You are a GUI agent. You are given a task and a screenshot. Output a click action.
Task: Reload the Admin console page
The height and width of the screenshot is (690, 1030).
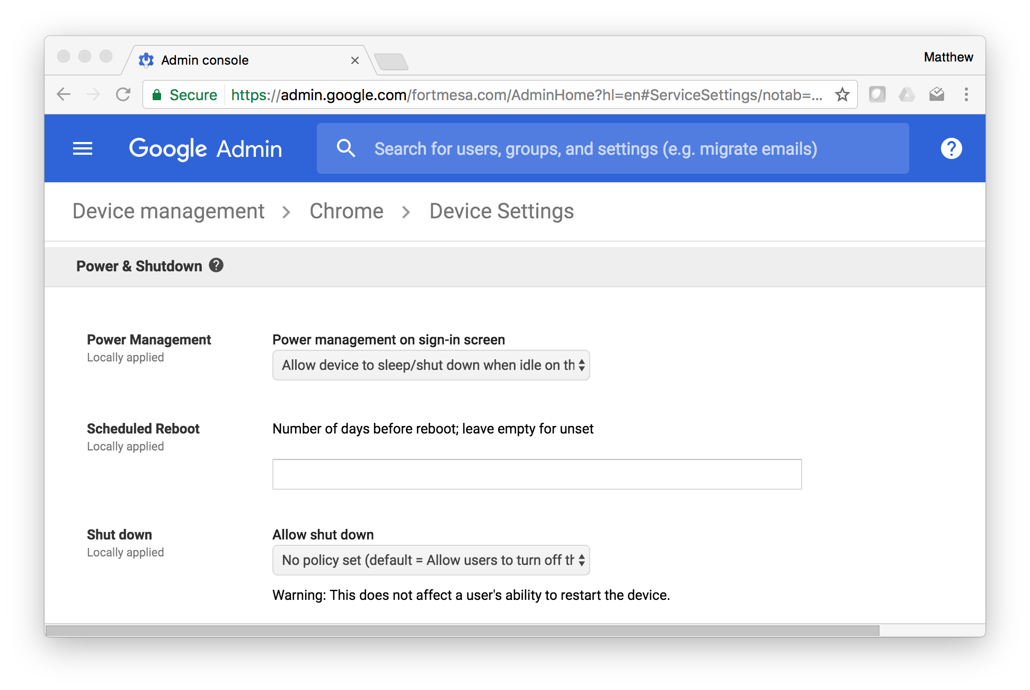(123, 94)
